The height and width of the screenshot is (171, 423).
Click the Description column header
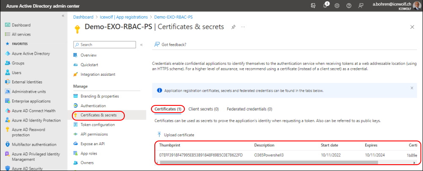coord(264,145)
